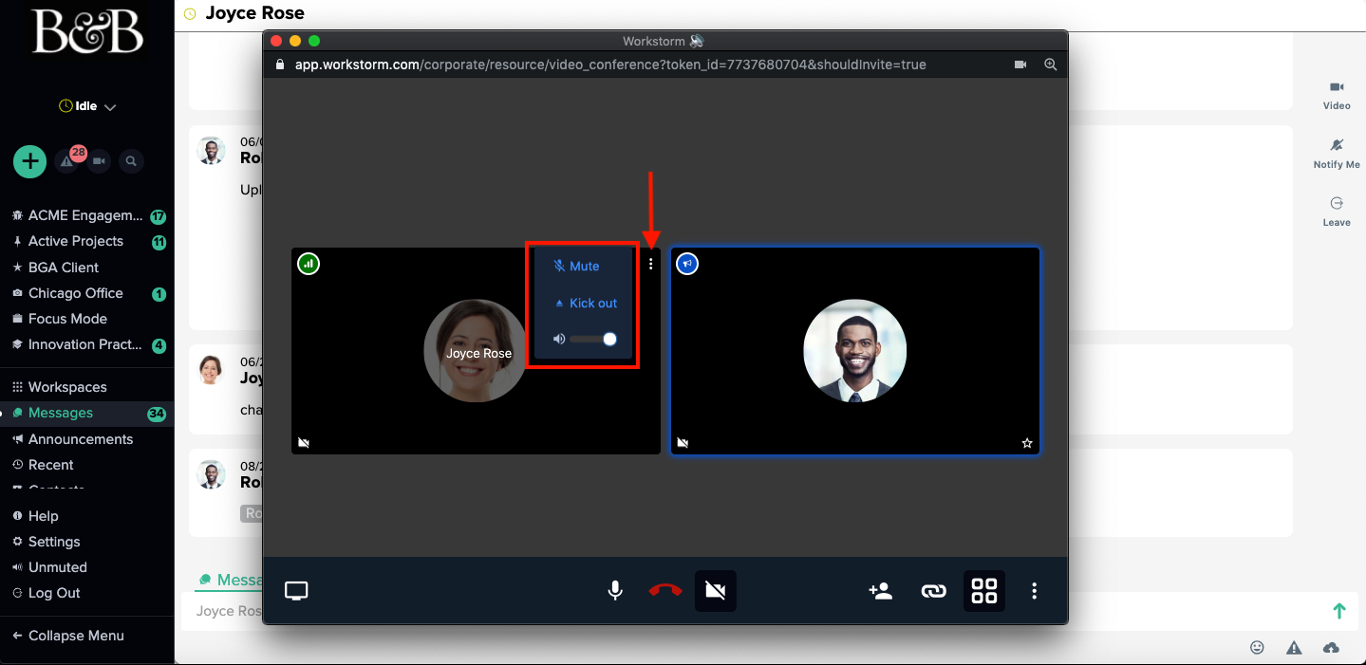Toggle the Unmuted sound setting

(x=57, y=567)
